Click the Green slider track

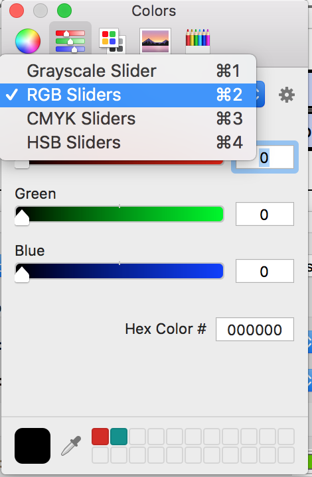pyautogui.click(x=119, y=214)
